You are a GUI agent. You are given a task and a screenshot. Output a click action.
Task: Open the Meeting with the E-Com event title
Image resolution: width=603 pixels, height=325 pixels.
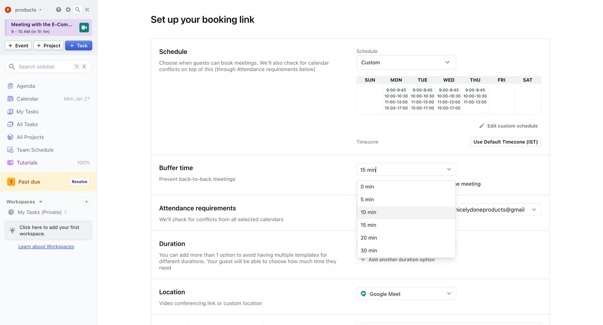pos(42,24)
